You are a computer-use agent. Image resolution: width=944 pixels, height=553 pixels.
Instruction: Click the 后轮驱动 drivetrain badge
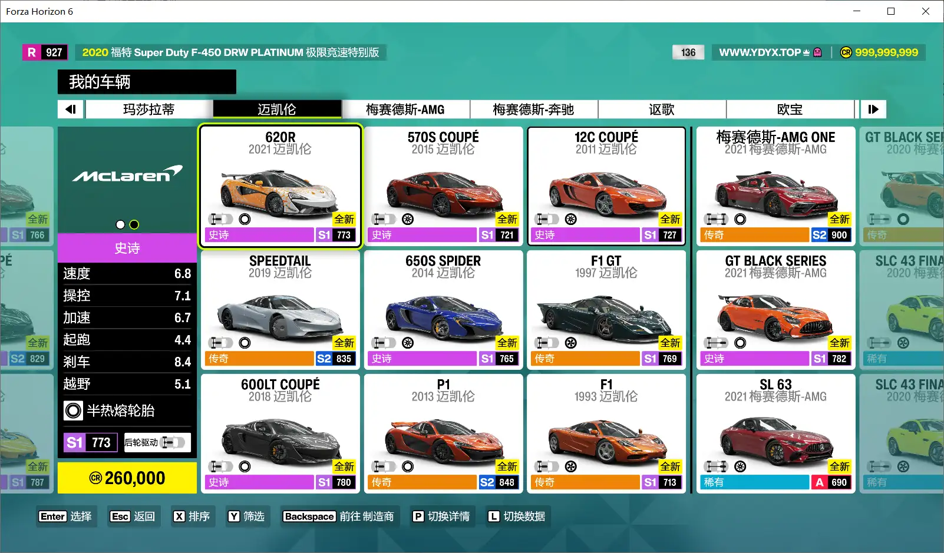click(157, 442)
